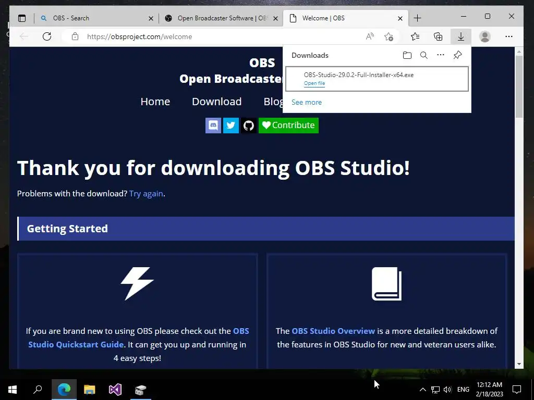Focus the obsproject.com address bar
Image resolution: width=534 pixels, height=400 pixels.
click(218, 36)
